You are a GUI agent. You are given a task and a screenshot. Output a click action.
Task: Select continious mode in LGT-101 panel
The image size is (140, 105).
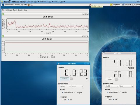coord(63,92)
